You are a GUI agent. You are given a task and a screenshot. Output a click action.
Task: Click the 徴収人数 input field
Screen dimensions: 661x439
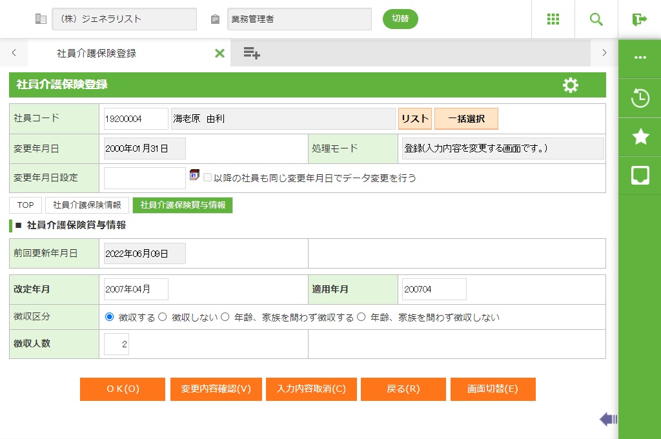click(117, 344)
